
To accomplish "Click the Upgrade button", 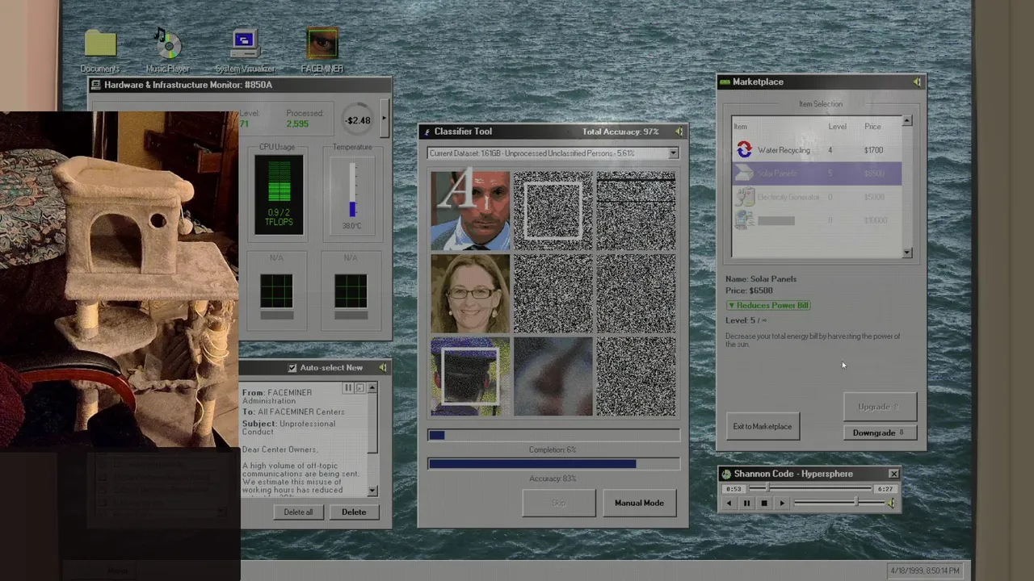I will tap(880, 407).
